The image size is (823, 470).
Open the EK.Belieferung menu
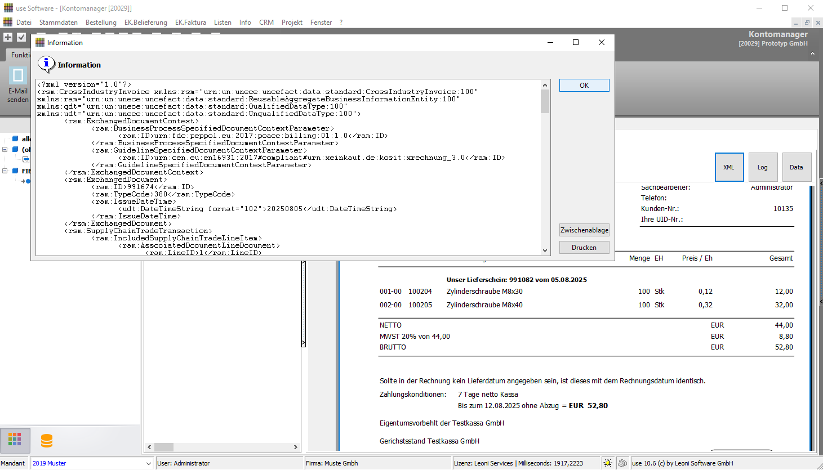click(146, 23)
